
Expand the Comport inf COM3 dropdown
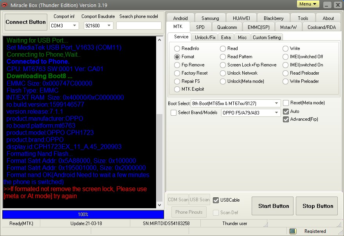point(75,26)
